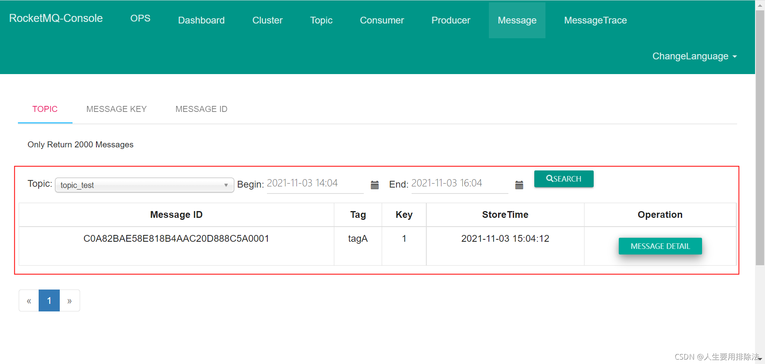This screenshot has height=364, width=765.
Task: Select page 1 in pagination
Action: [x=49, y=301]
